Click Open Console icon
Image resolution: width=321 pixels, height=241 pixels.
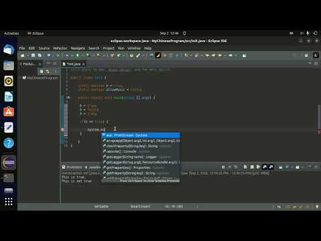point(298,167)
